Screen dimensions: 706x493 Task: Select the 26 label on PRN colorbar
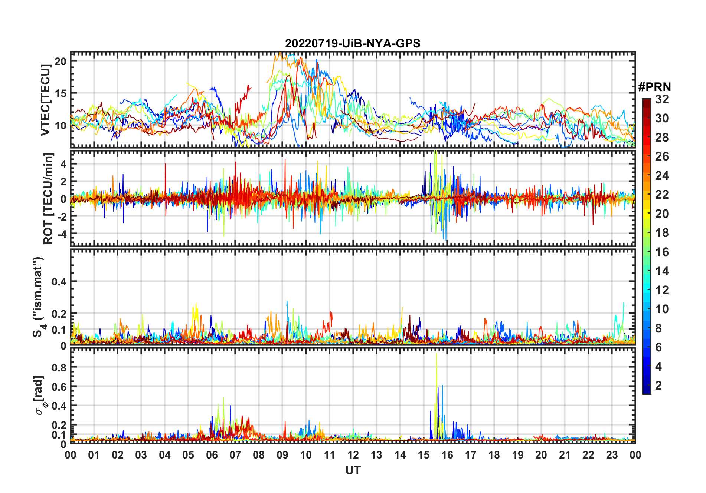tap(662, 156)
